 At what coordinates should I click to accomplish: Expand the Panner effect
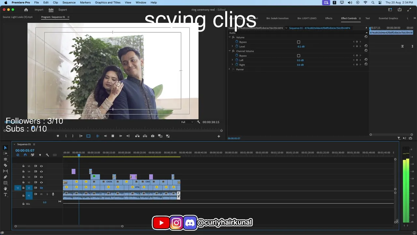229,69
